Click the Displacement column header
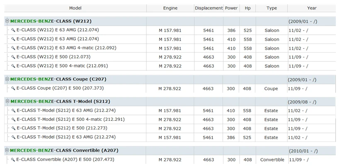The height and width of the screenshot is (168, 340). tap(209, 8)
